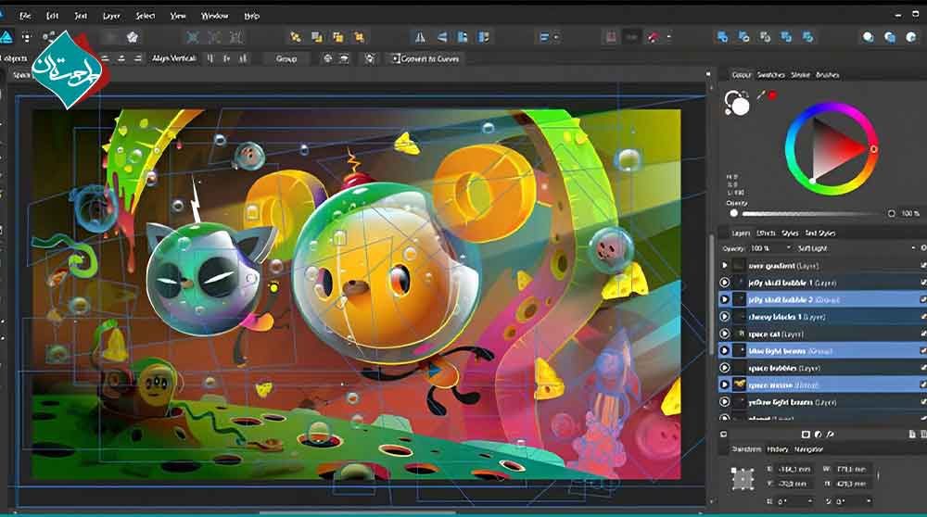This screenshot has width=927, height=517.
Task: Click the Xor boolean operation icon
Action: pyautogui.click(x=786, y=37)
